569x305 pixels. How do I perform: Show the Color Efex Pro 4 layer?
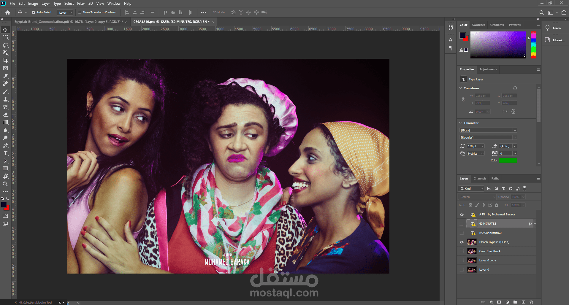click(462, 251)
